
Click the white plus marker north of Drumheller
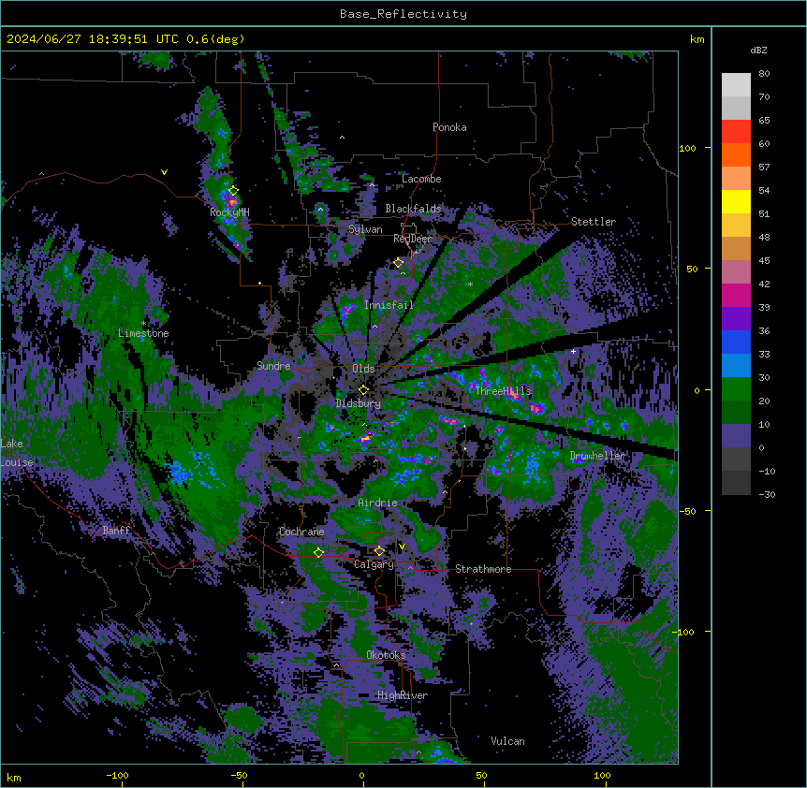(x=573, y=351)
